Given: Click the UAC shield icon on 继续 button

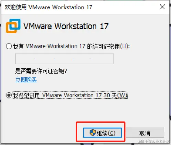Looking at the screenshot, I should pos(93,133).
